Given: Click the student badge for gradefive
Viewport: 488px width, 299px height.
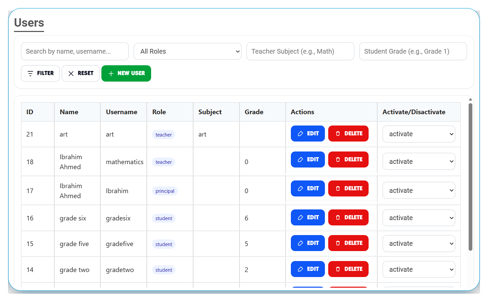Looking at the screenshot, I should coord(164,244).
